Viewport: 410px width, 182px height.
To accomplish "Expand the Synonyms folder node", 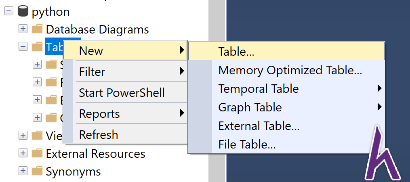I will (23, 171).
